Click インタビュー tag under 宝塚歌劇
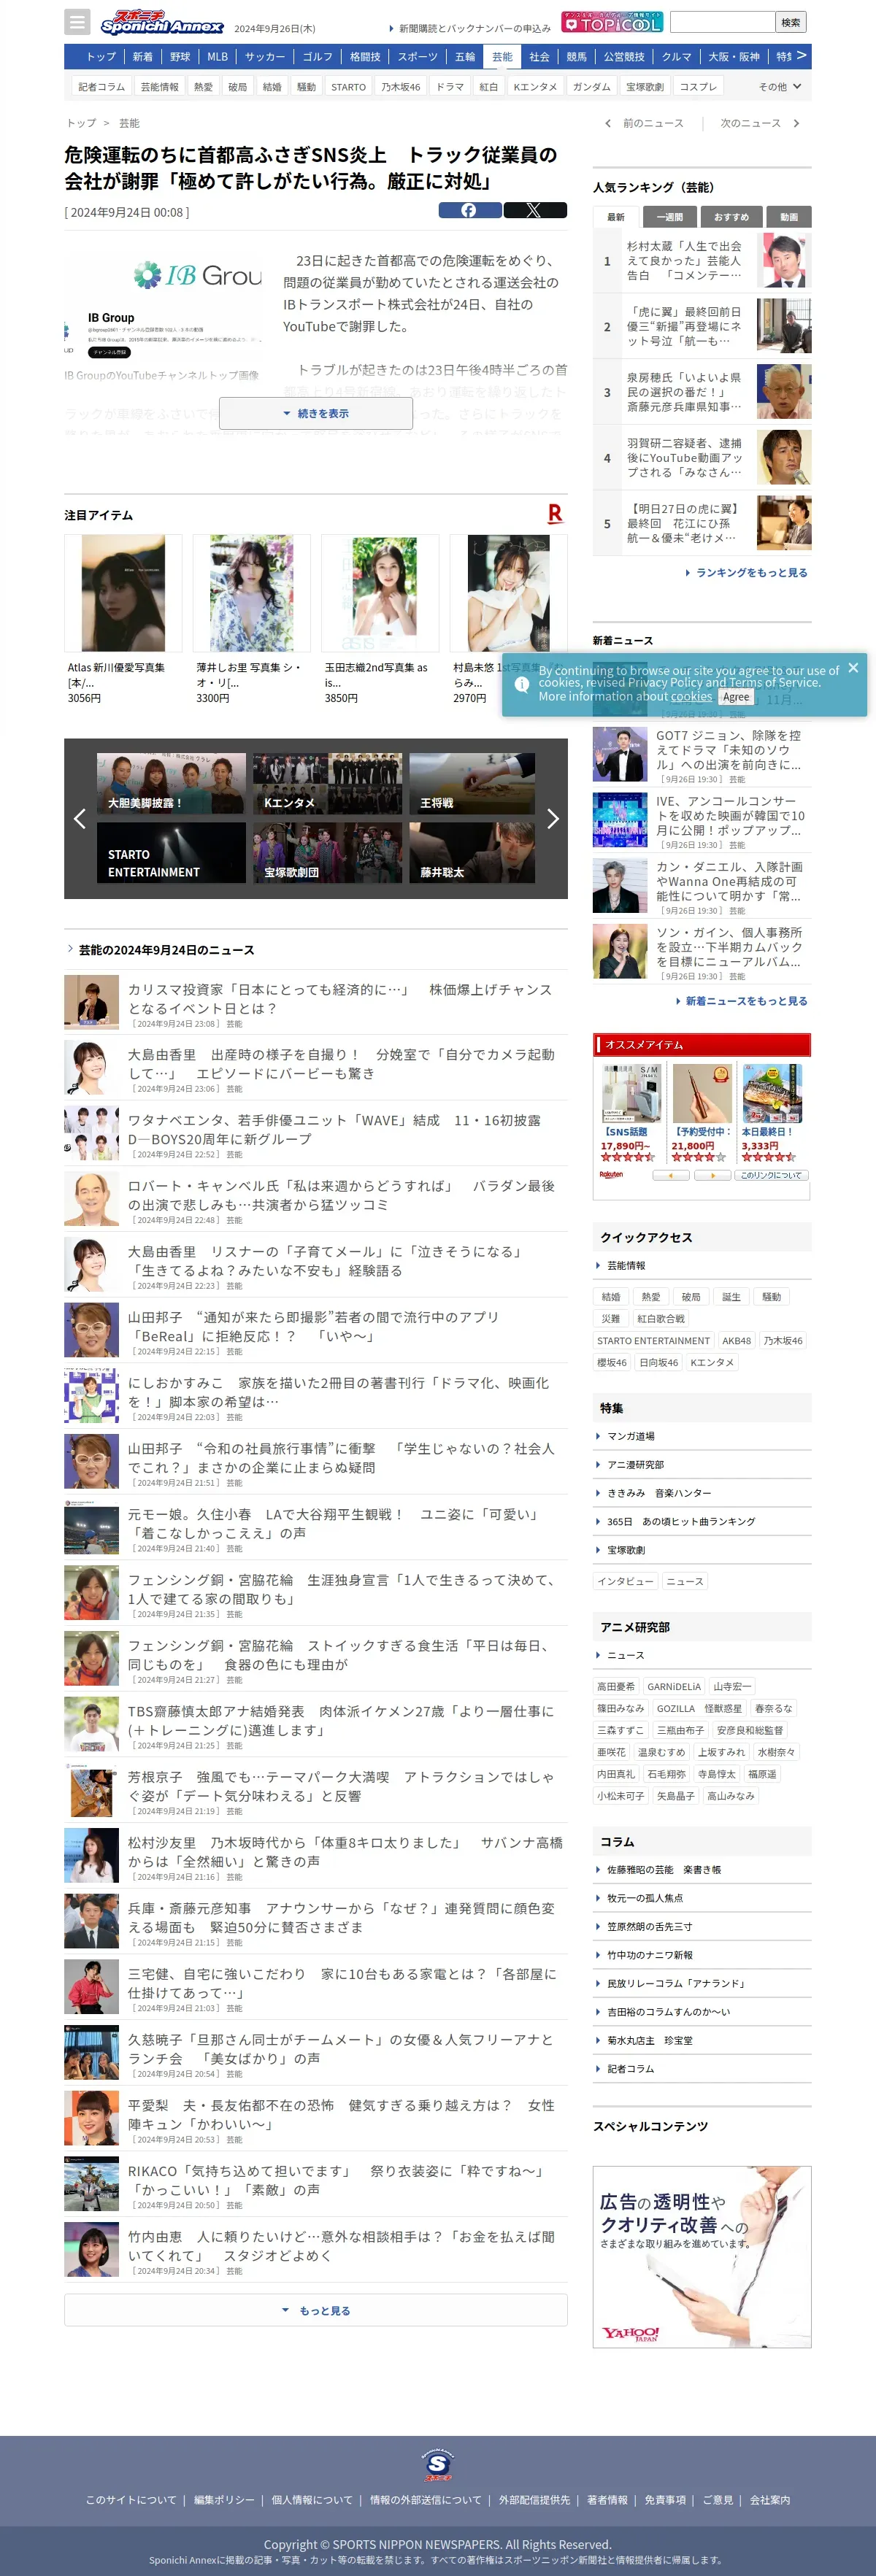 (x=625, y=1581)
